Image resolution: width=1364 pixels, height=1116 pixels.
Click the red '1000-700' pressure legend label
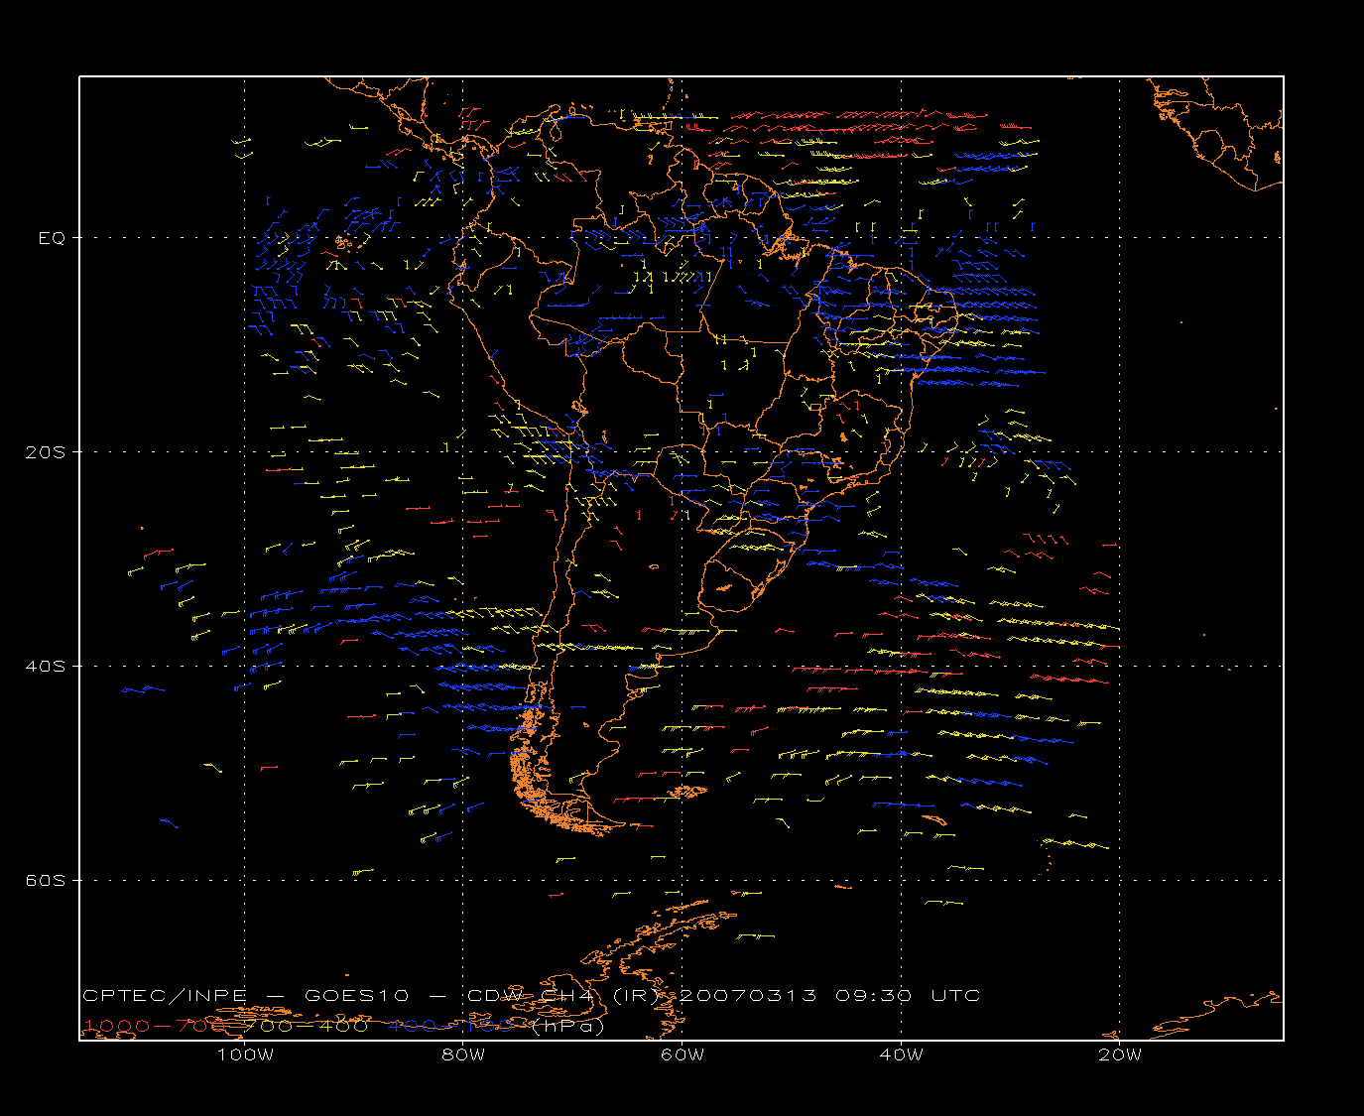[x=156, y=1026]
